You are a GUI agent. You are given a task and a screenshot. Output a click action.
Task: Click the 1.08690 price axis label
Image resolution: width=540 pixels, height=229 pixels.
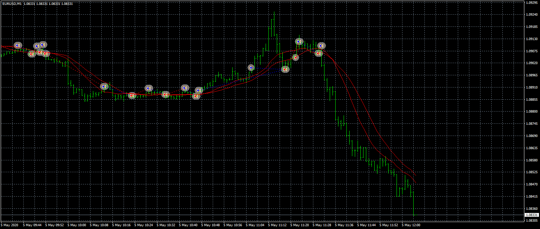(x=532, y=136)
